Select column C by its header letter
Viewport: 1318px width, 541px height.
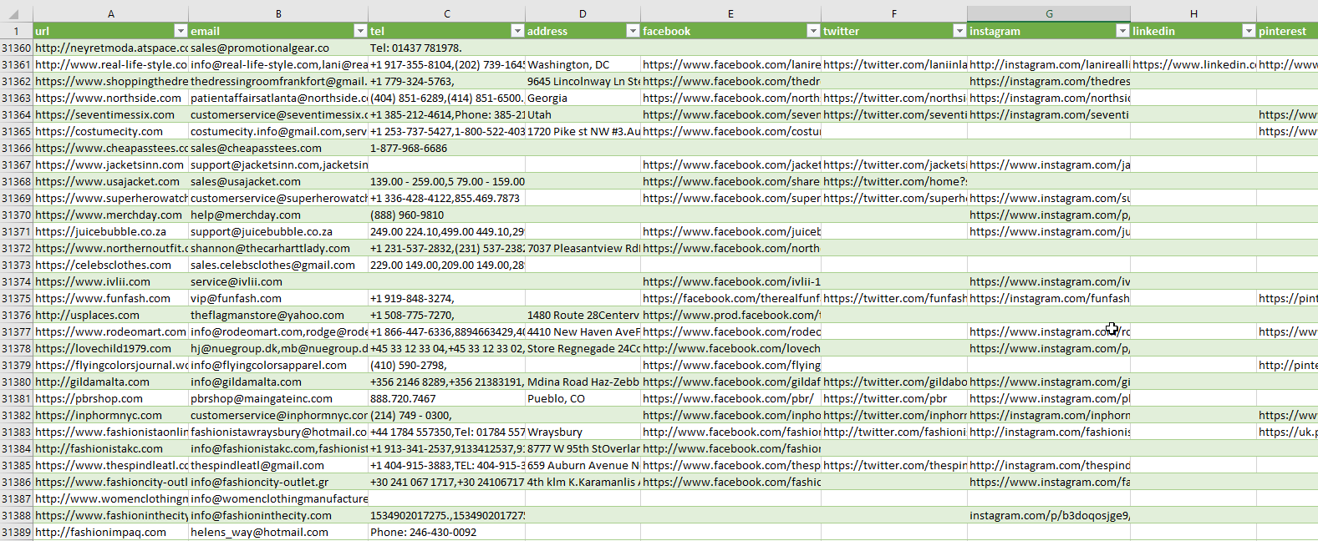pyautogui.click(x=447, y=14)
